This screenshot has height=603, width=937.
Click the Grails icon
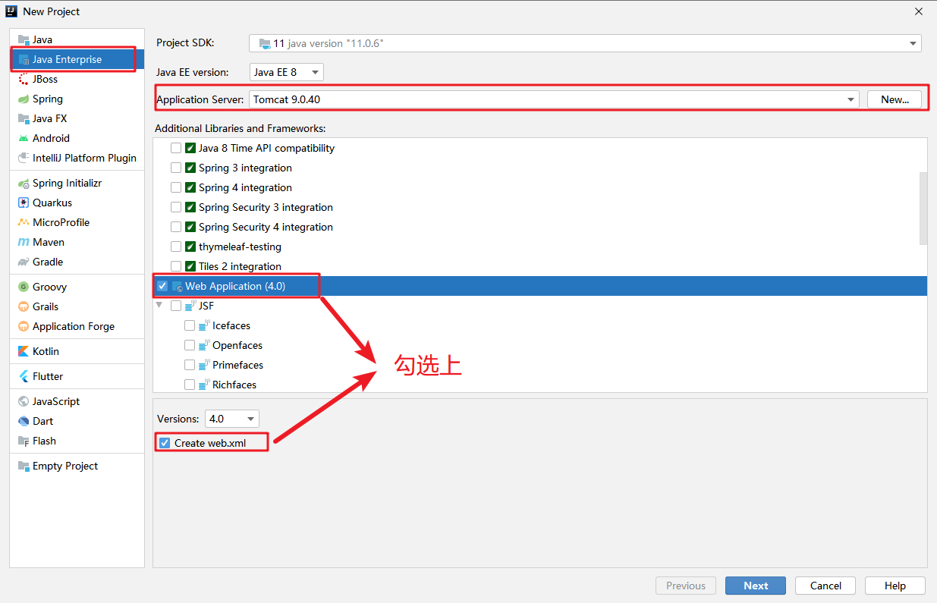tap(24, 306)
